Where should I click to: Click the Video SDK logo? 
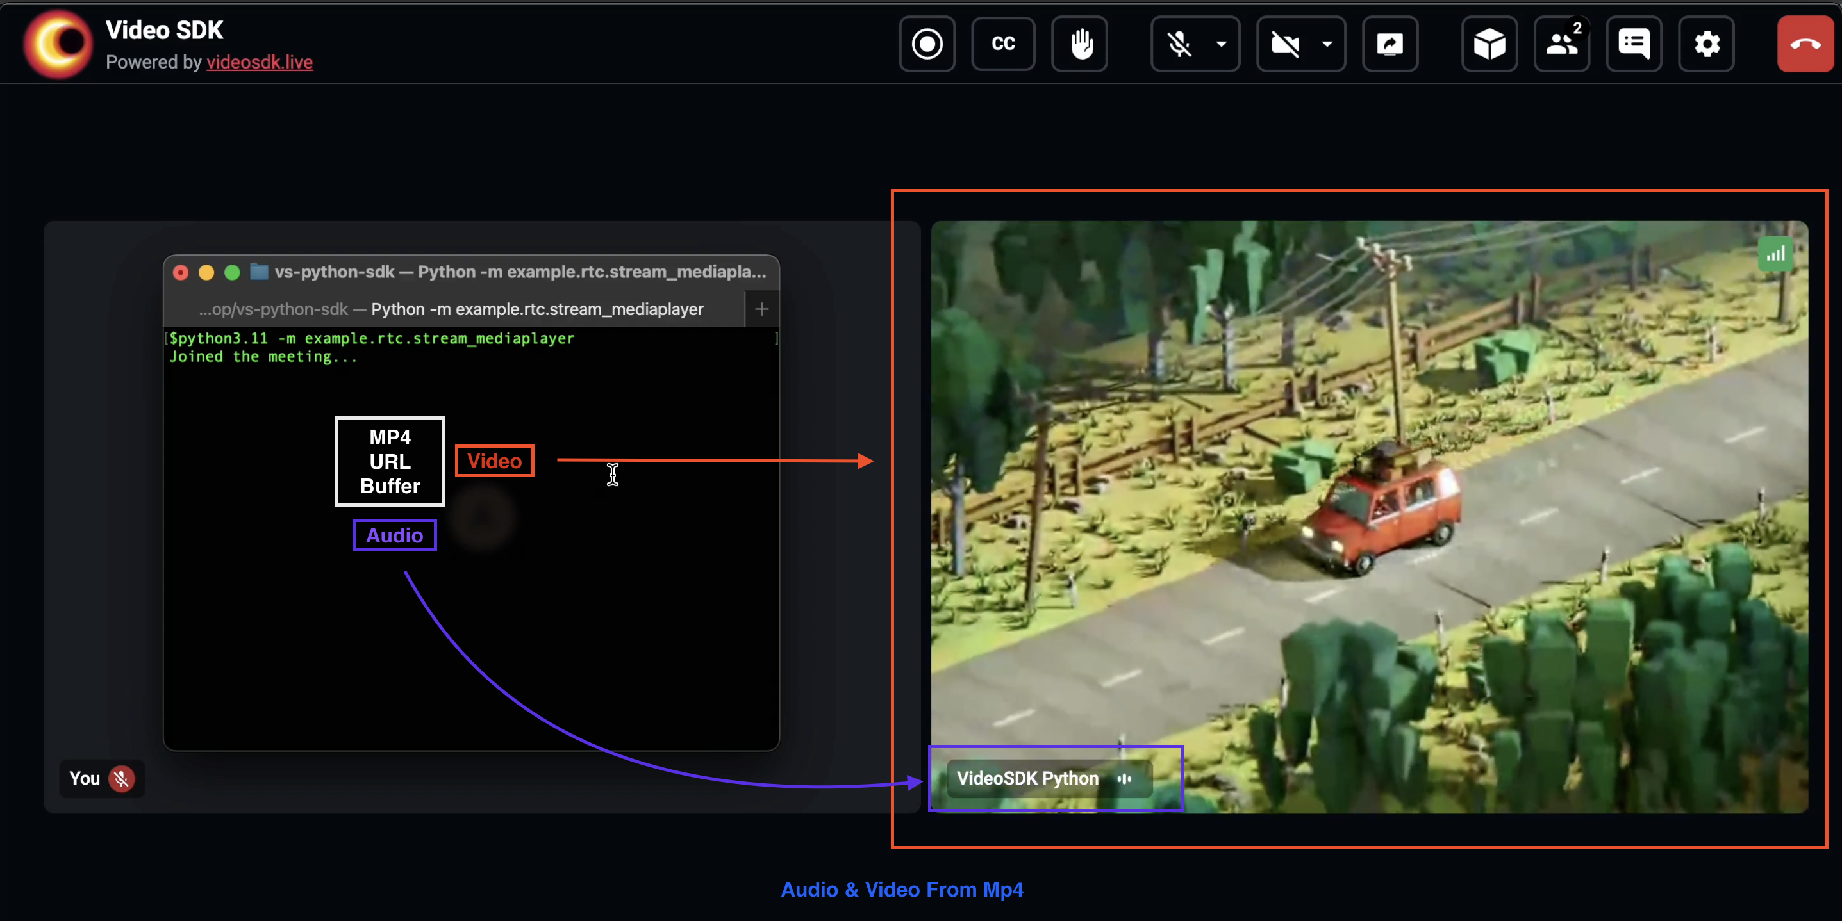[58, 44]
